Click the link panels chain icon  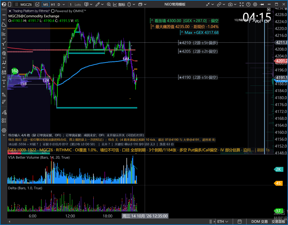click(x=219, y=4)
